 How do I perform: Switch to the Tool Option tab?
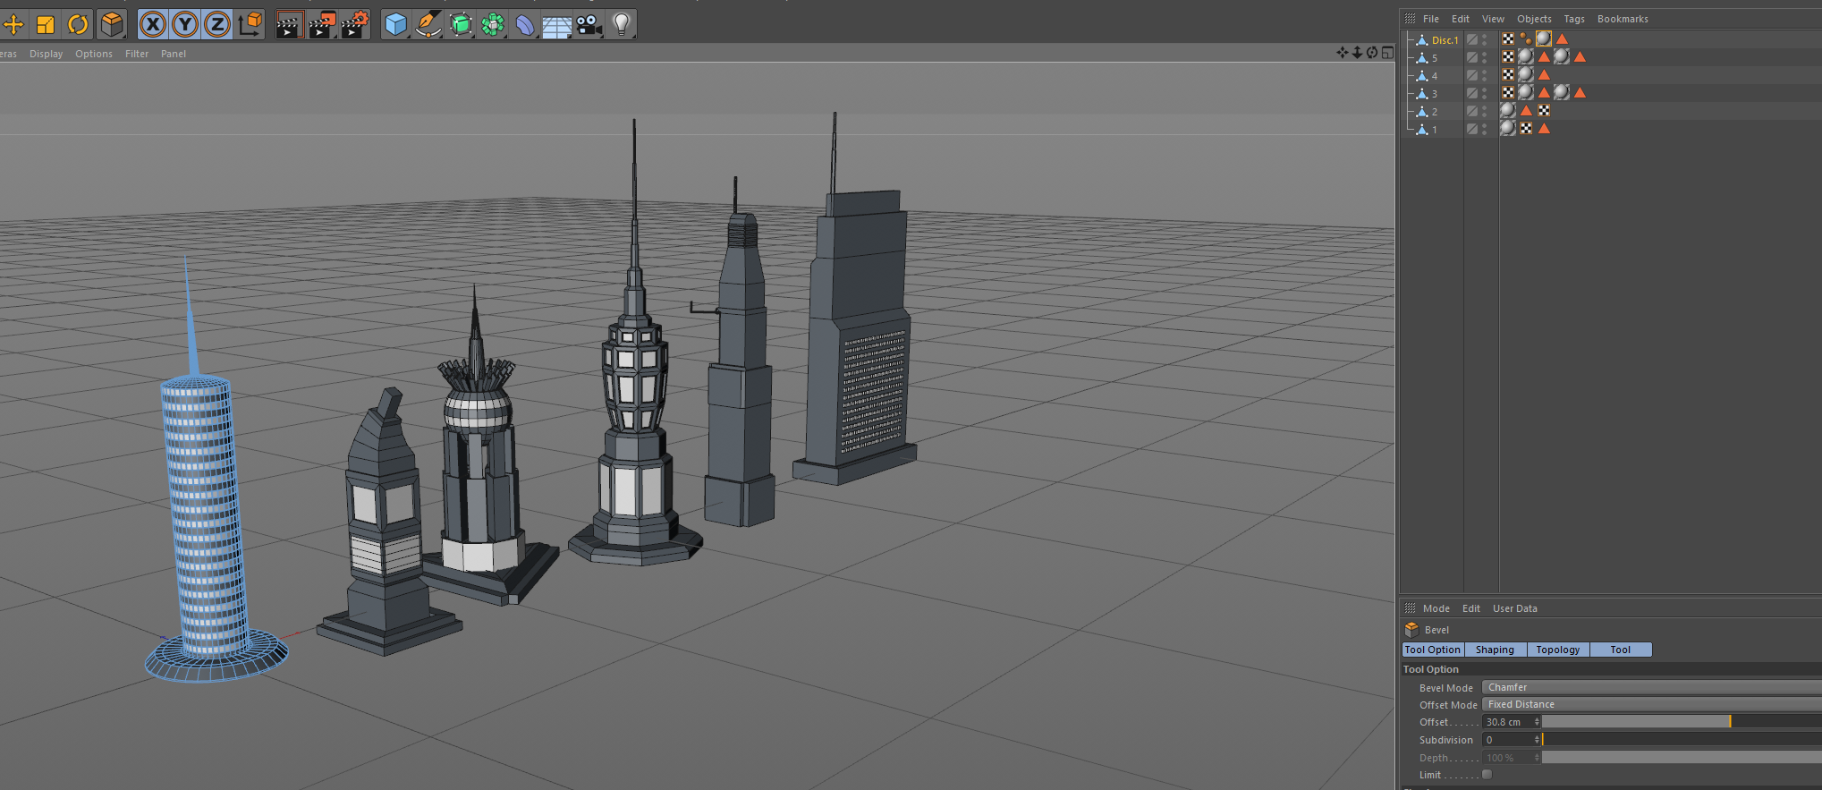pyautogui.click(x=1433, y=650)
